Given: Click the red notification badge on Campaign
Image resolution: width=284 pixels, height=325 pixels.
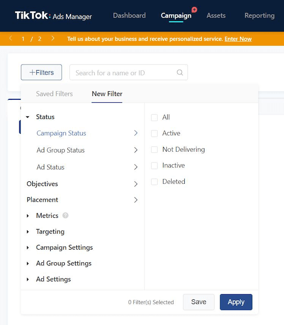Looking at the screenshot, I should pos(194,10).
